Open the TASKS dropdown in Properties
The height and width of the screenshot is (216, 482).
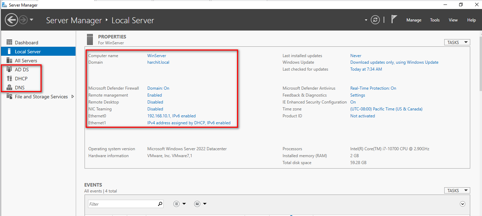click(x=457, y=42)
